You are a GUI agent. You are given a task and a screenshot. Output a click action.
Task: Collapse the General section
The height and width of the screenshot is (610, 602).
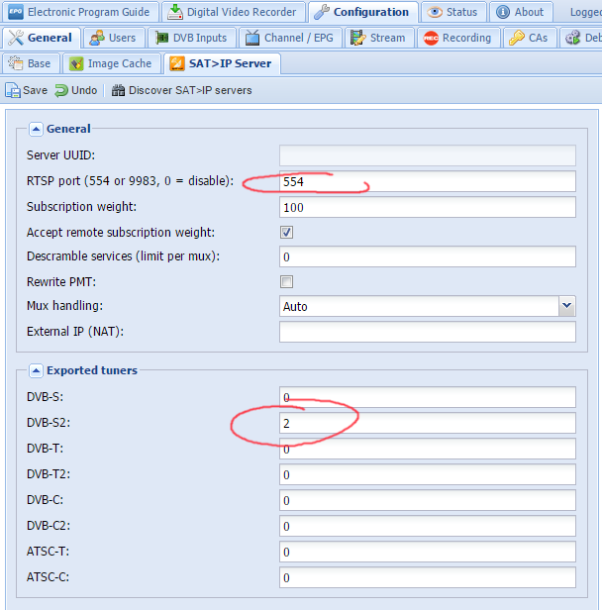[36, 129]
